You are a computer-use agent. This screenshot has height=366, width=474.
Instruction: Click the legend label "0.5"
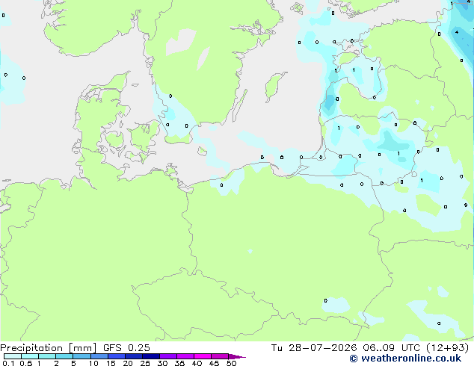26,363
